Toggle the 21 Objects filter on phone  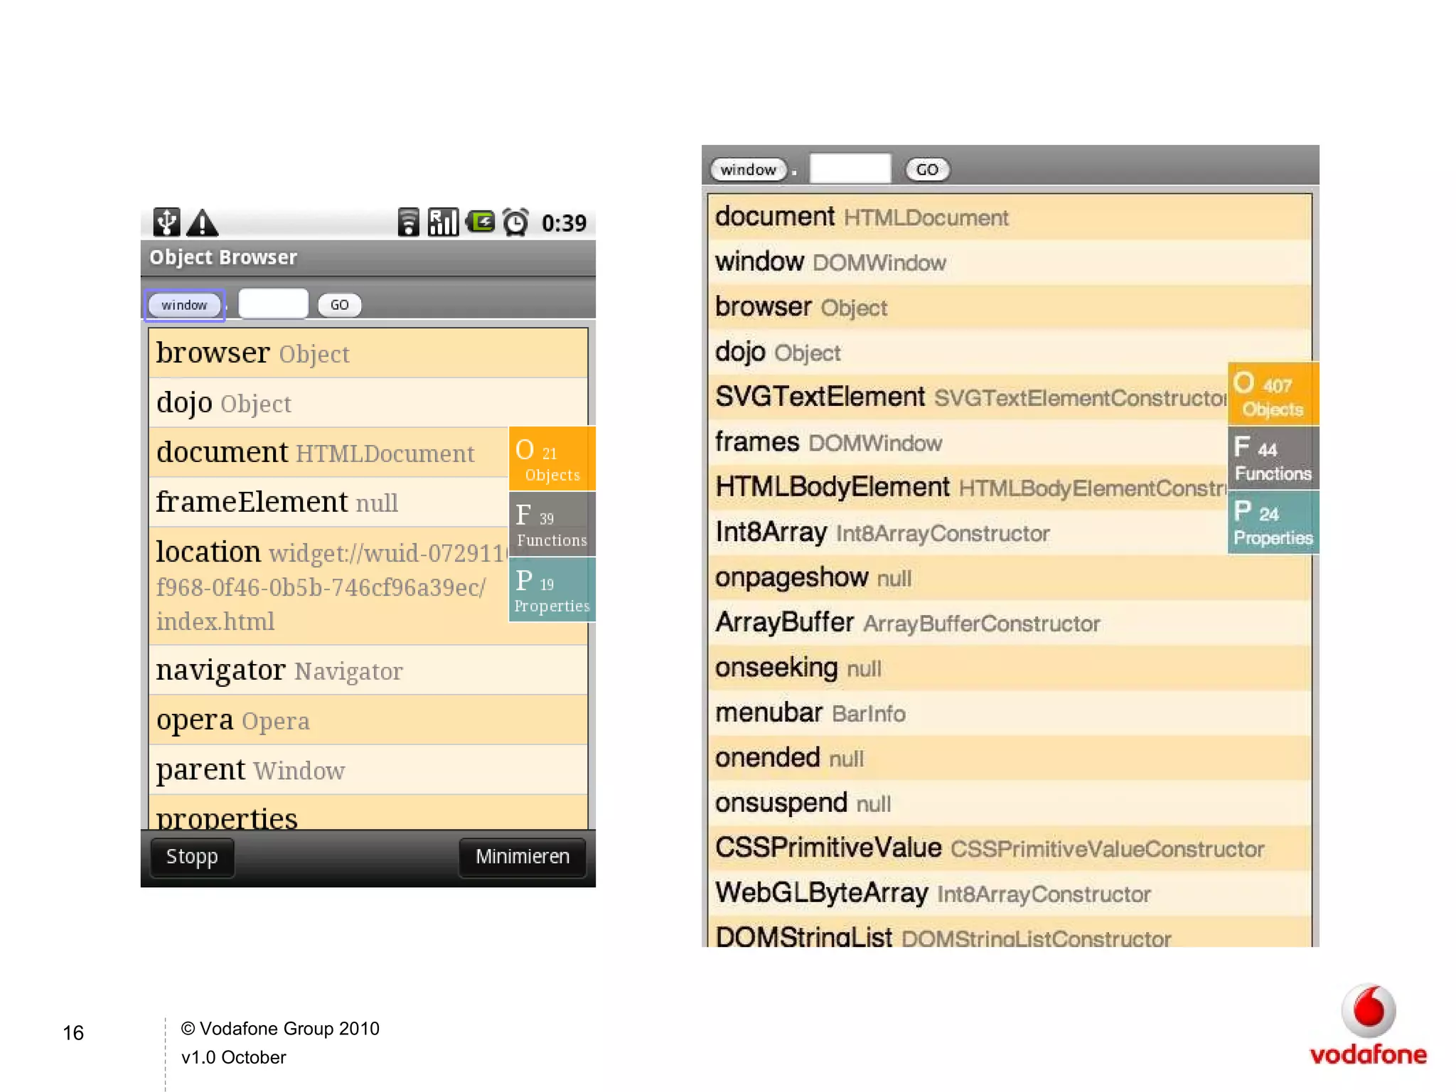552,459
